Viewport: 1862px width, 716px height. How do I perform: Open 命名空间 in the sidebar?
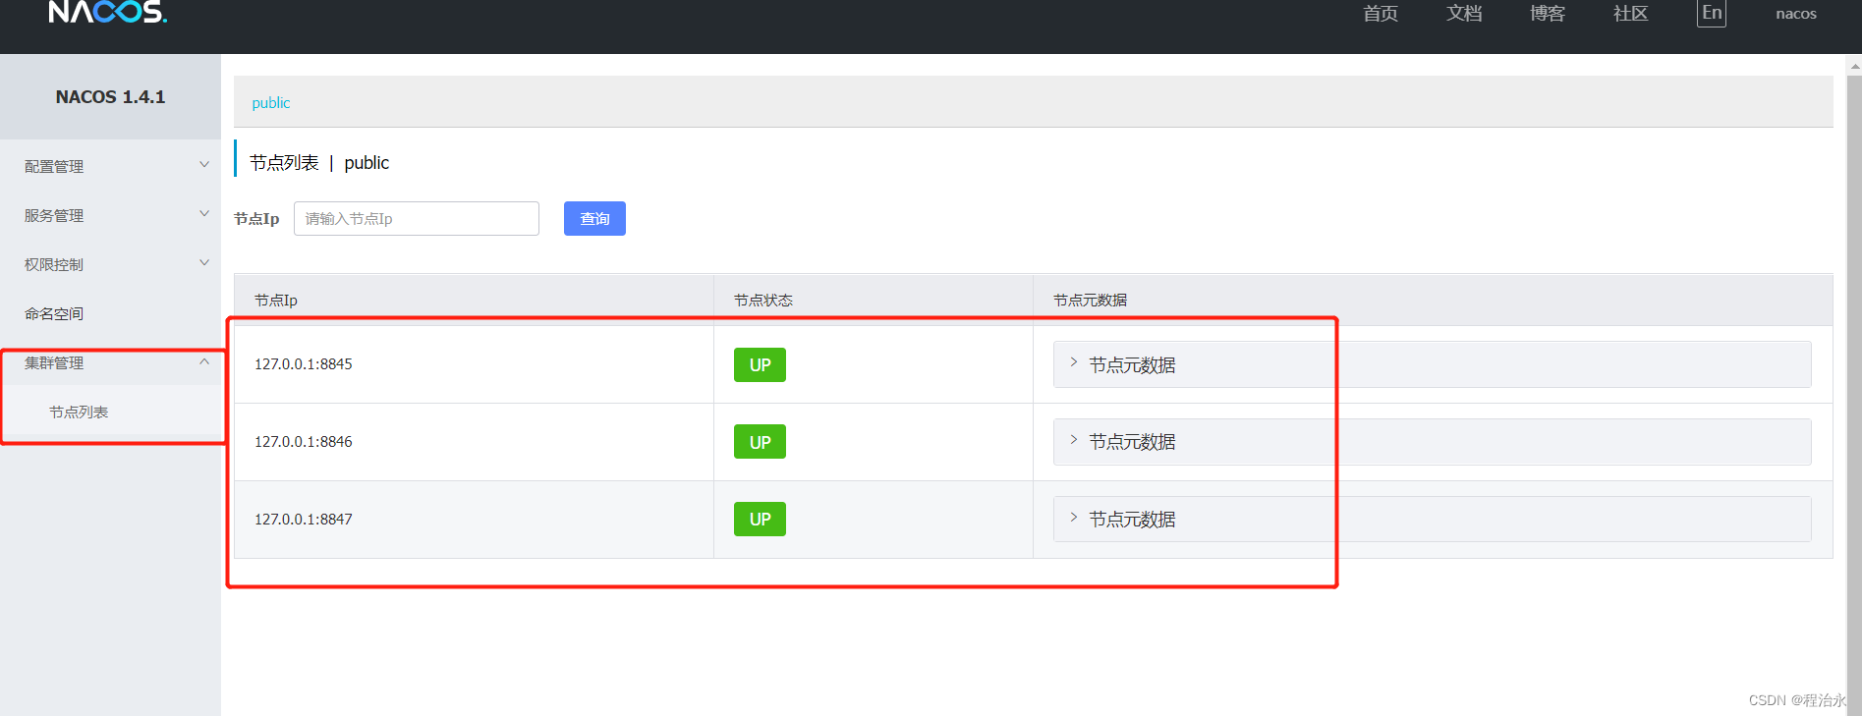point(110,313)
